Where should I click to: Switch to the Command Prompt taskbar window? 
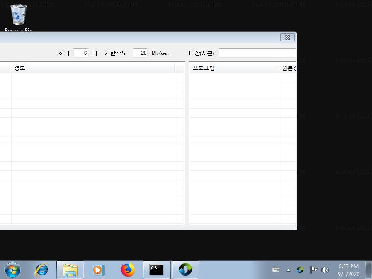coord(157,270)
